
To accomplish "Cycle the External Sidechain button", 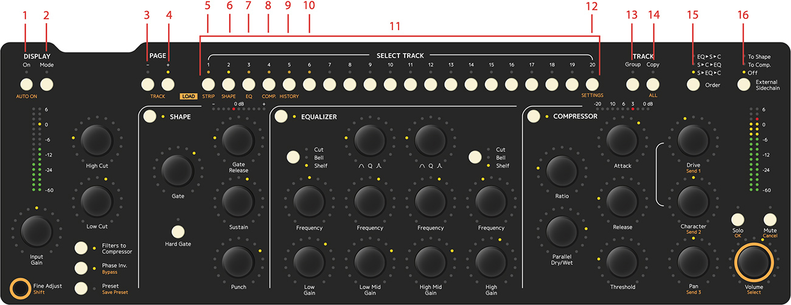I will tap(745, 84).
